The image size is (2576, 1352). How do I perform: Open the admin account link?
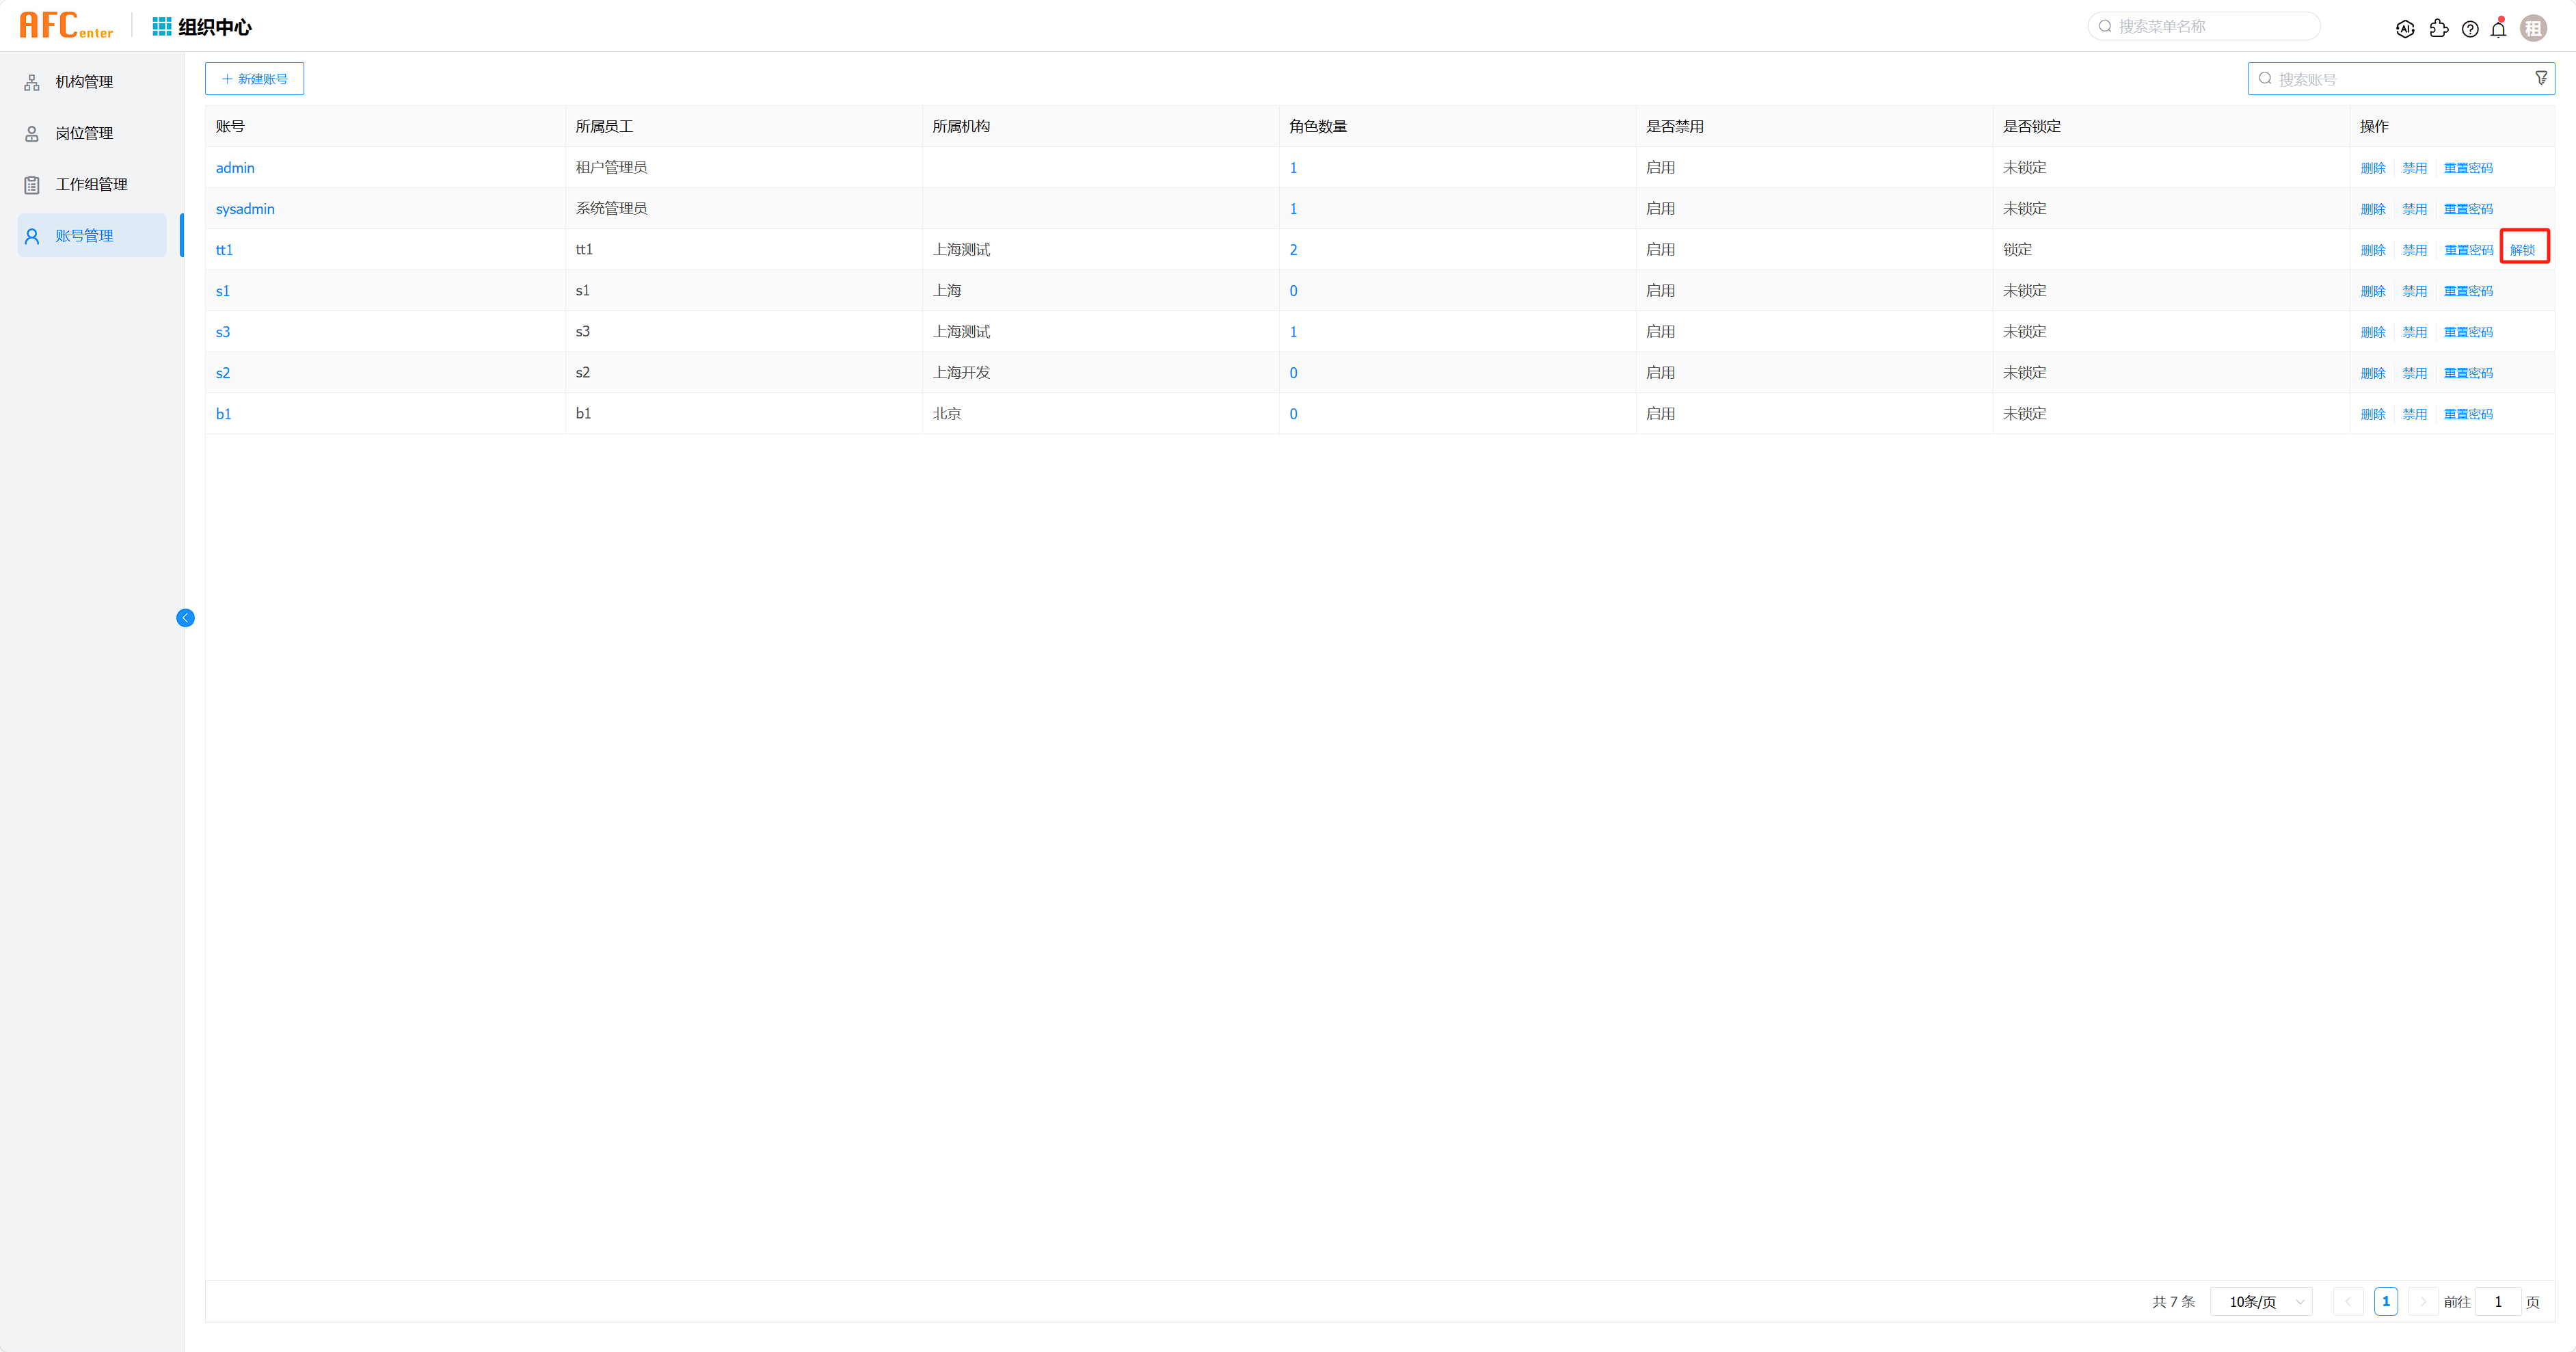click(235, 168)
